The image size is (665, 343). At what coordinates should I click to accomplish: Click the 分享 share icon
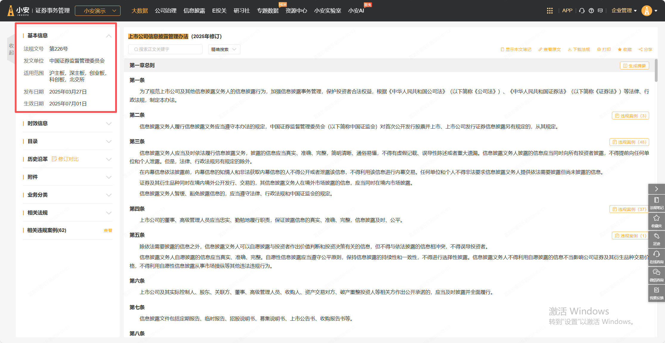(x=645, y=49)
